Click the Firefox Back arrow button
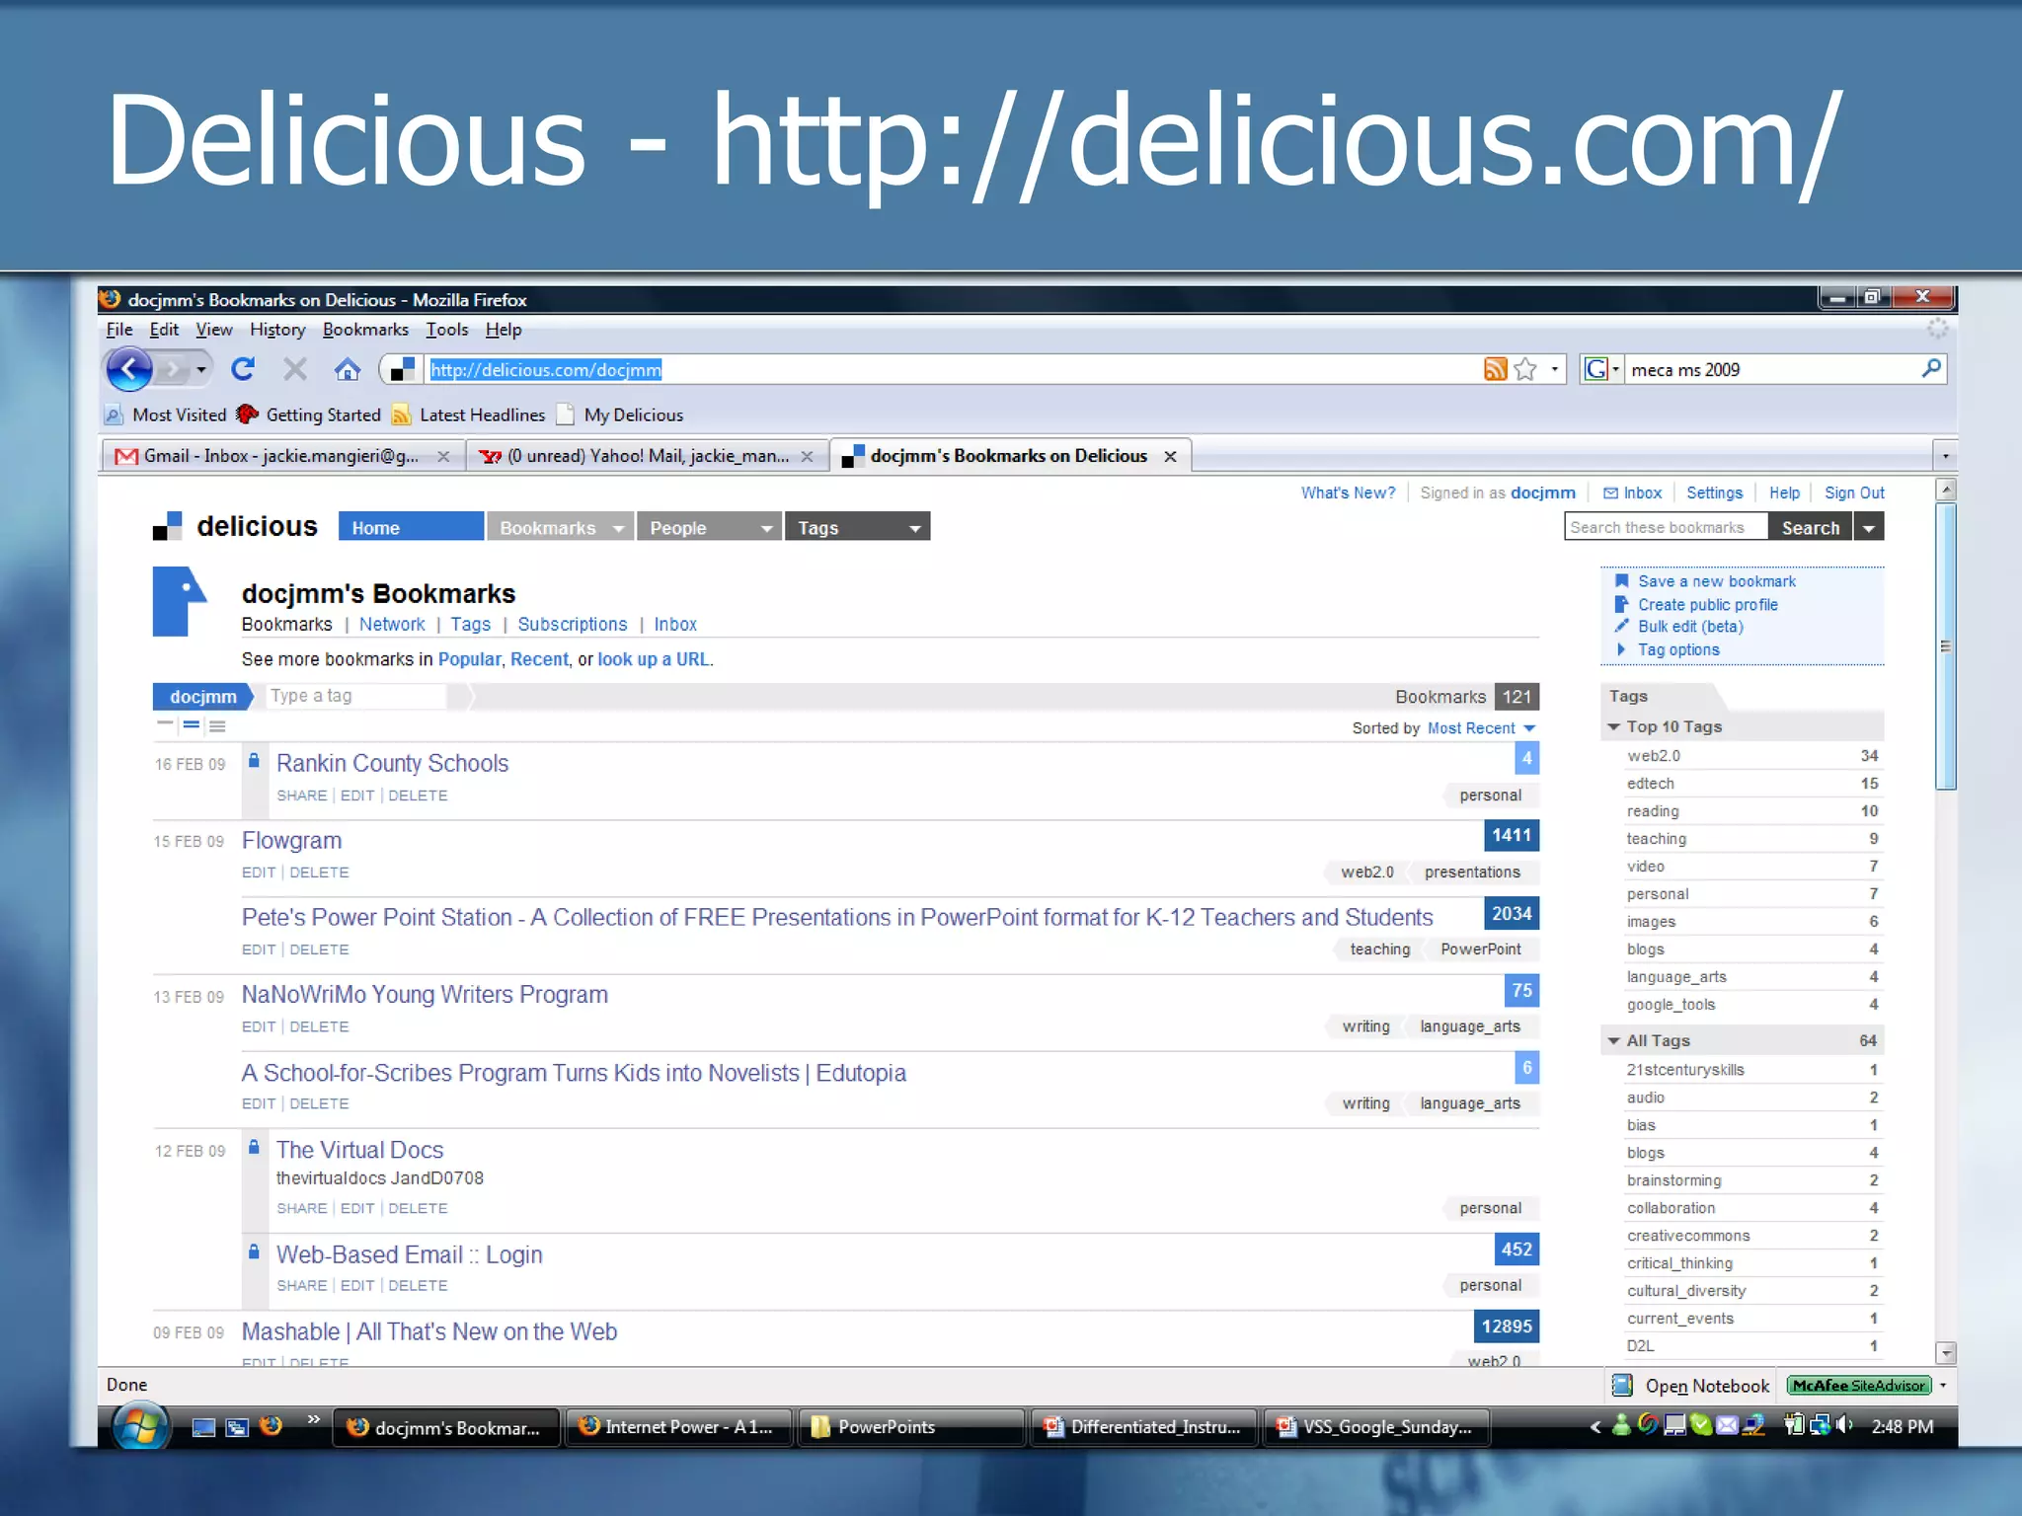 point(129,370)
